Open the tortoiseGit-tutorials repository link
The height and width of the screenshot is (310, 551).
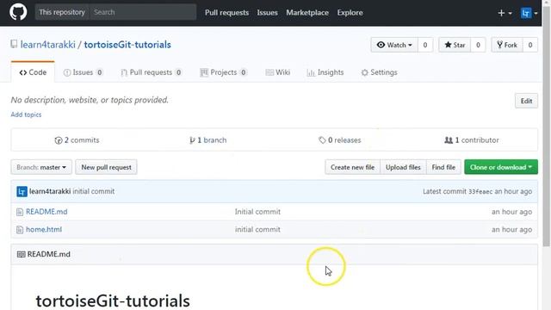click(127, 45)
